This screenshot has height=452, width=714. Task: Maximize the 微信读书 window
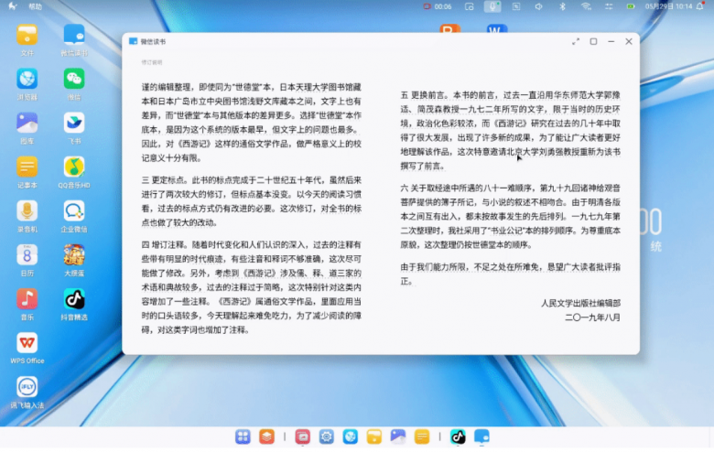(x=593, y=41)
